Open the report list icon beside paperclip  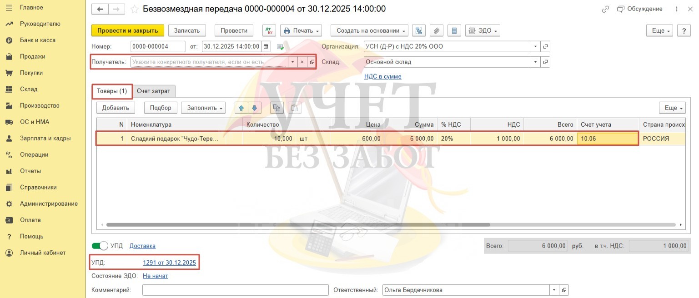click(454, 30)
